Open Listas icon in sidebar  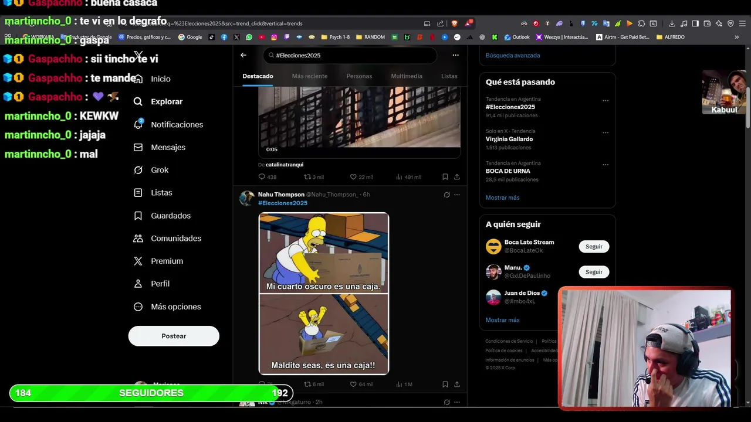click(138, 193)
